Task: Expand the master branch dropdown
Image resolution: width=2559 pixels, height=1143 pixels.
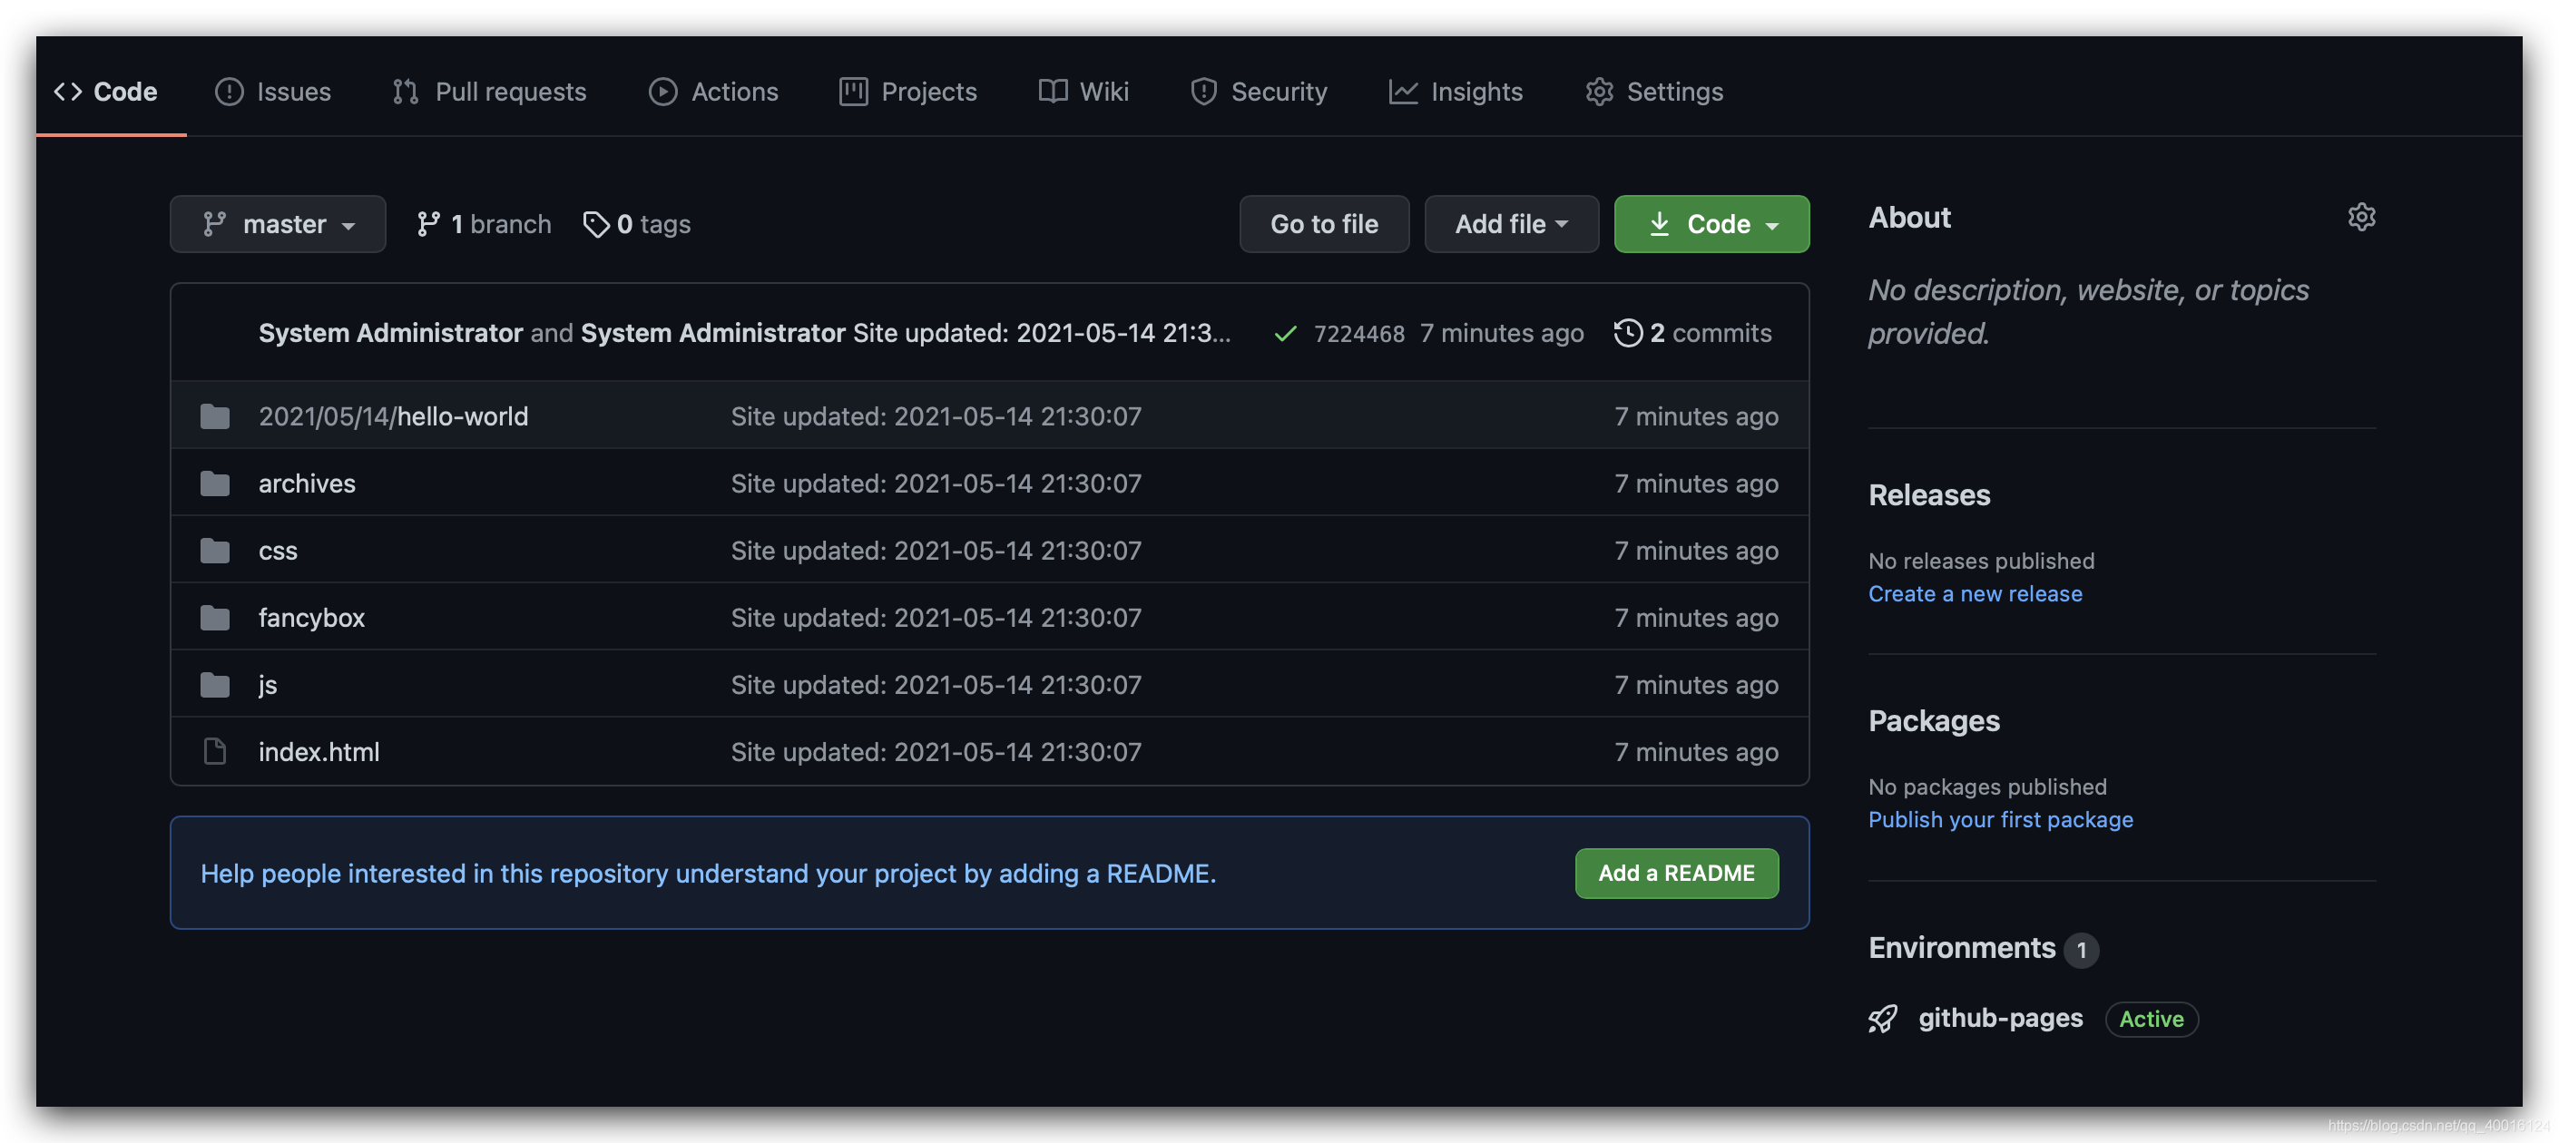Action: click(277, 224)
